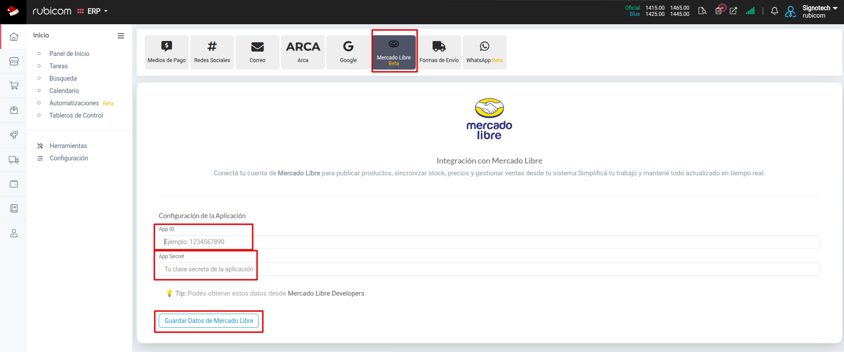844x352 pixels.
Task: Open Automatizaciones in the sidebar menu
Action: (74, 103)
